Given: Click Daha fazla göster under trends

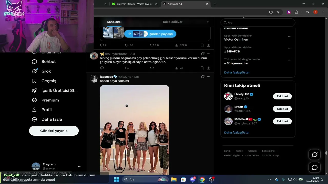Looking at the screenshot, I should coord(237,73).
